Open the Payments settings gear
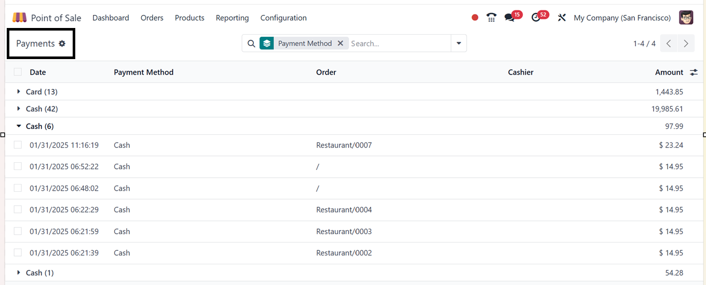The width and height of the screenshot is (706, 285). coord(62,44)
